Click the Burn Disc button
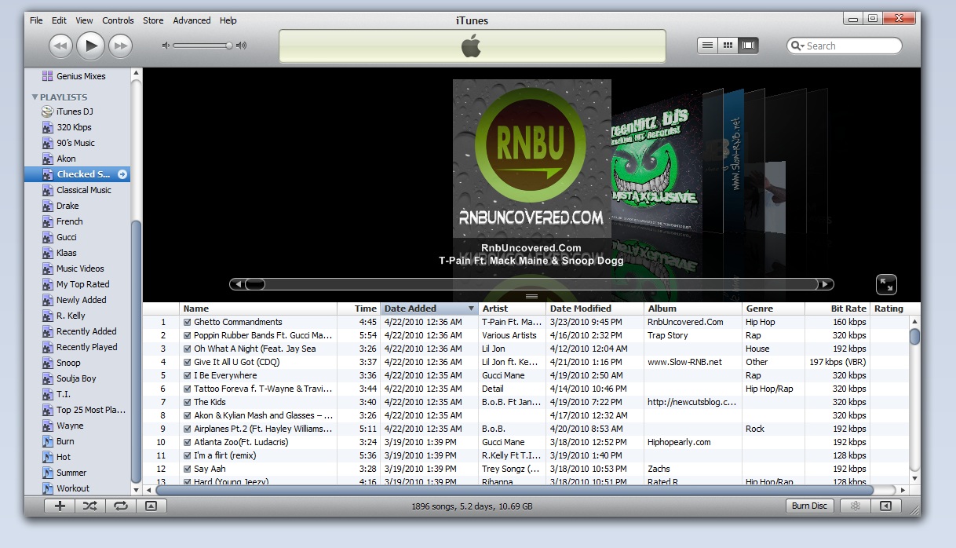The height and width of the screenshot is (548, 956). click(809, 506)
